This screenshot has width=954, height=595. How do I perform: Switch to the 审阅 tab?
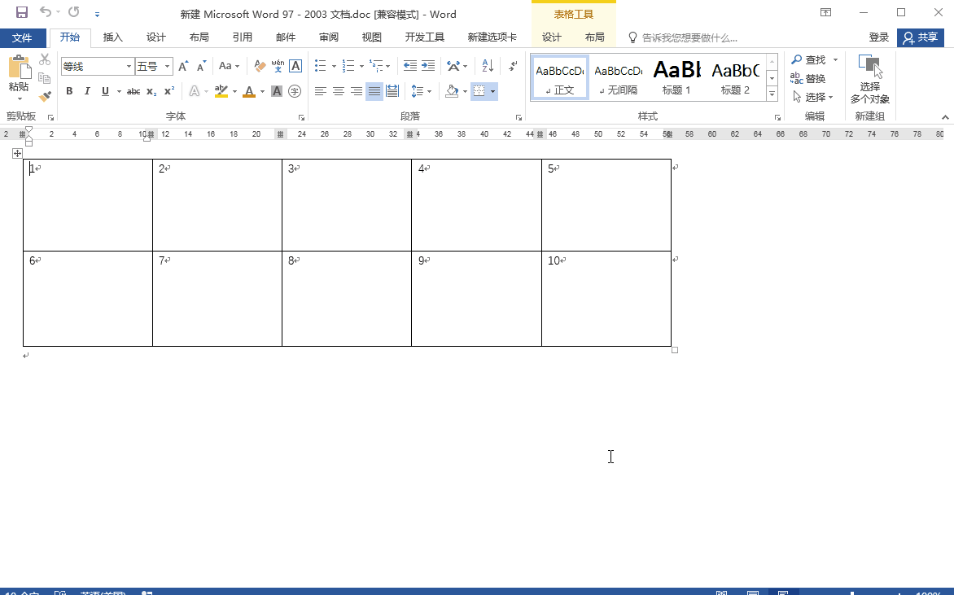(329, 37)
